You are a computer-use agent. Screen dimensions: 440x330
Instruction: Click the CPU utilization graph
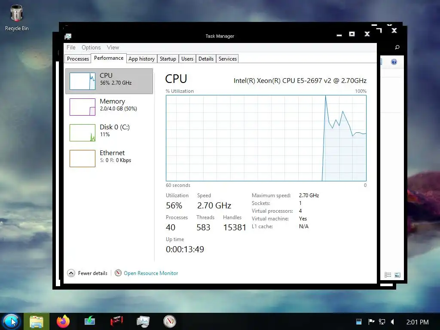pyautogui.click(x=266, y=138)
